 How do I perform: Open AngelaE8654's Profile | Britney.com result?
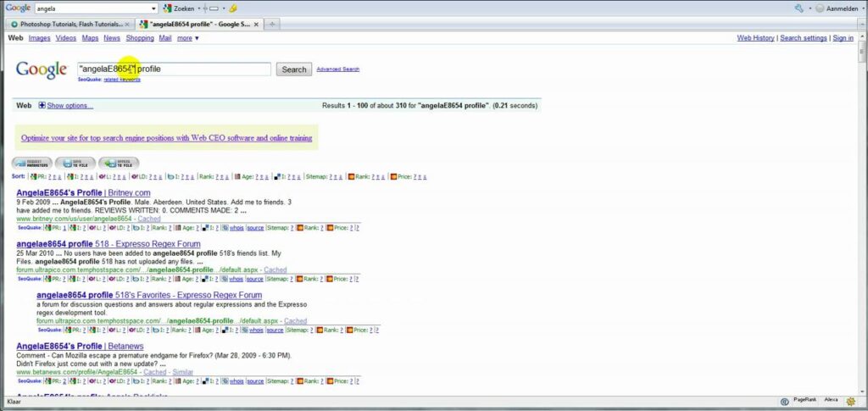click(84, 192)
